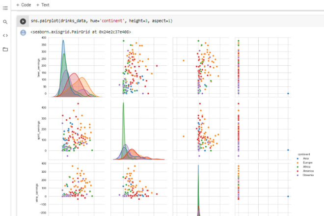The width and height of the screenshot is (324, 216).
Task: Click inside the sns.pairplot code editor
Action: (196, 21)
